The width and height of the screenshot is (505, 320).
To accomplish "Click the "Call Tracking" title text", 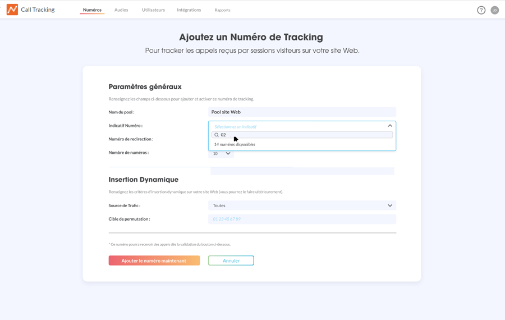I will click(38, 10).
